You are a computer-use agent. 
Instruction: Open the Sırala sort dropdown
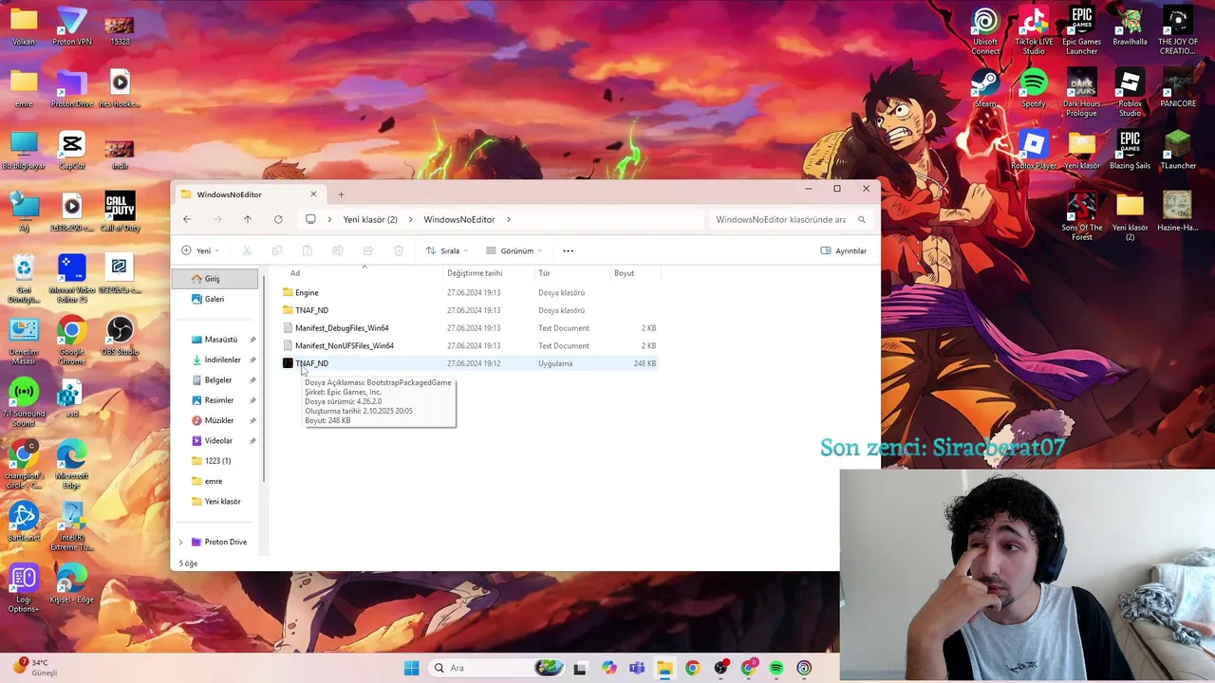(x=447, y=250)
